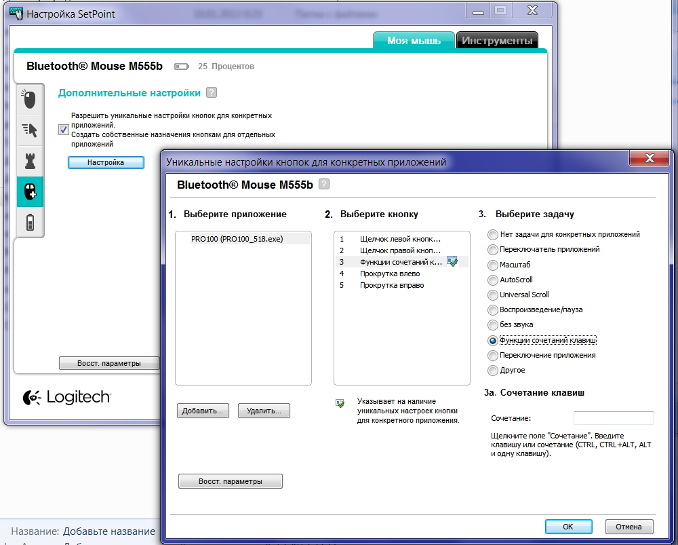
Task: Confirm the dialog with OK
Action: point(568,527)
